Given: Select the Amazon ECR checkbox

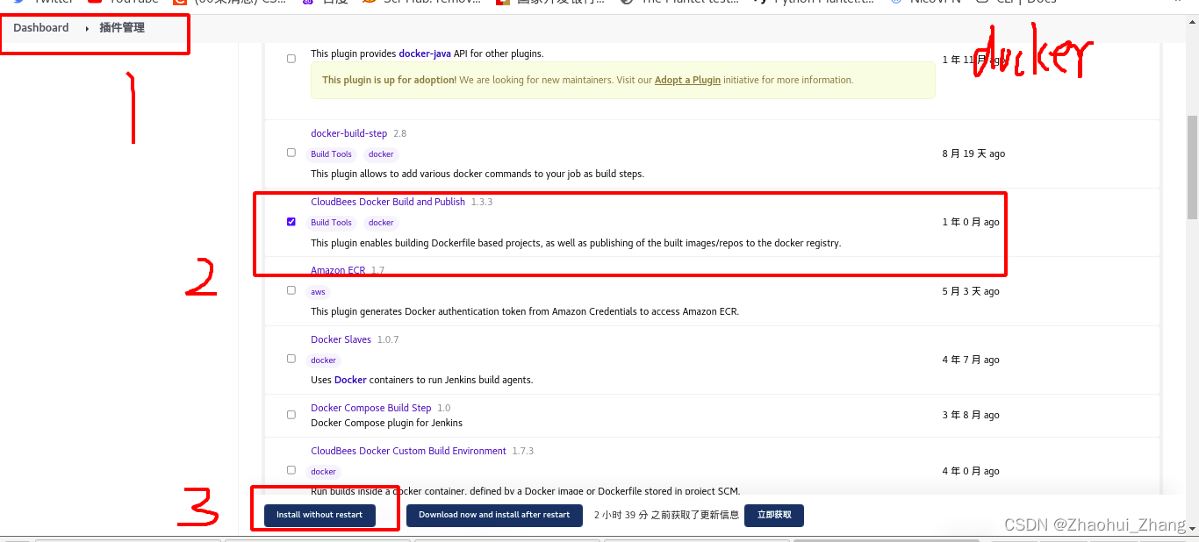Looking at the screenshot, I should [x=291, y=290].
